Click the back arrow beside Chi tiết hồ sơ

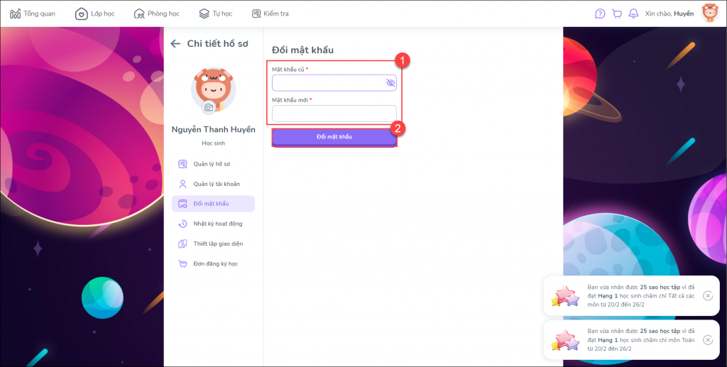click(176, 44)
